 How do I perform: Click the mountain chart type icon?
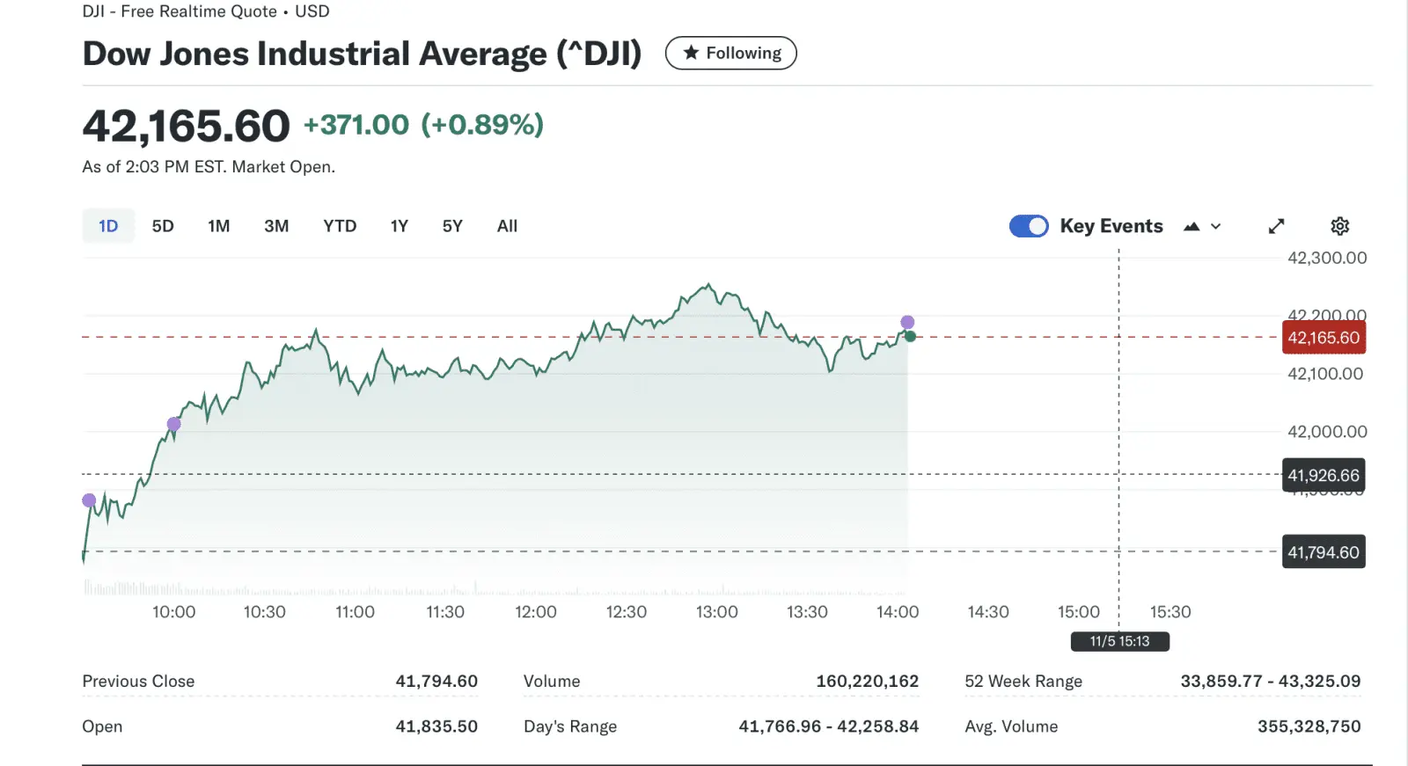click(x=1192, y=226)
